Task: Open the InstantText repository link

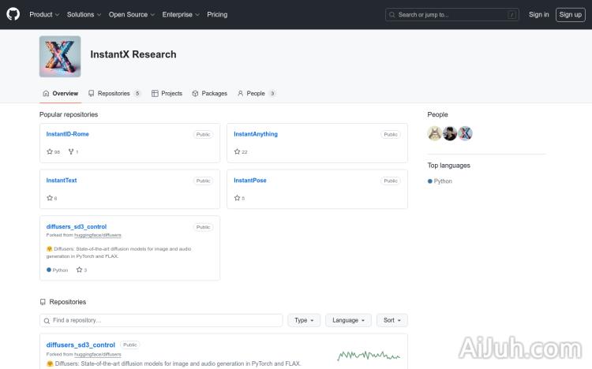Action: point(62,181)
